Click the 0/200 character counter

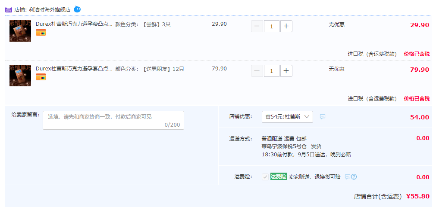(172, 125)
